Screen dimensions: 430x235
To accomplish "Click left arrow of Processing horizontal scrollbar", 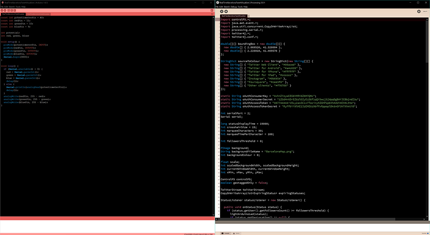I will [217, 219].
